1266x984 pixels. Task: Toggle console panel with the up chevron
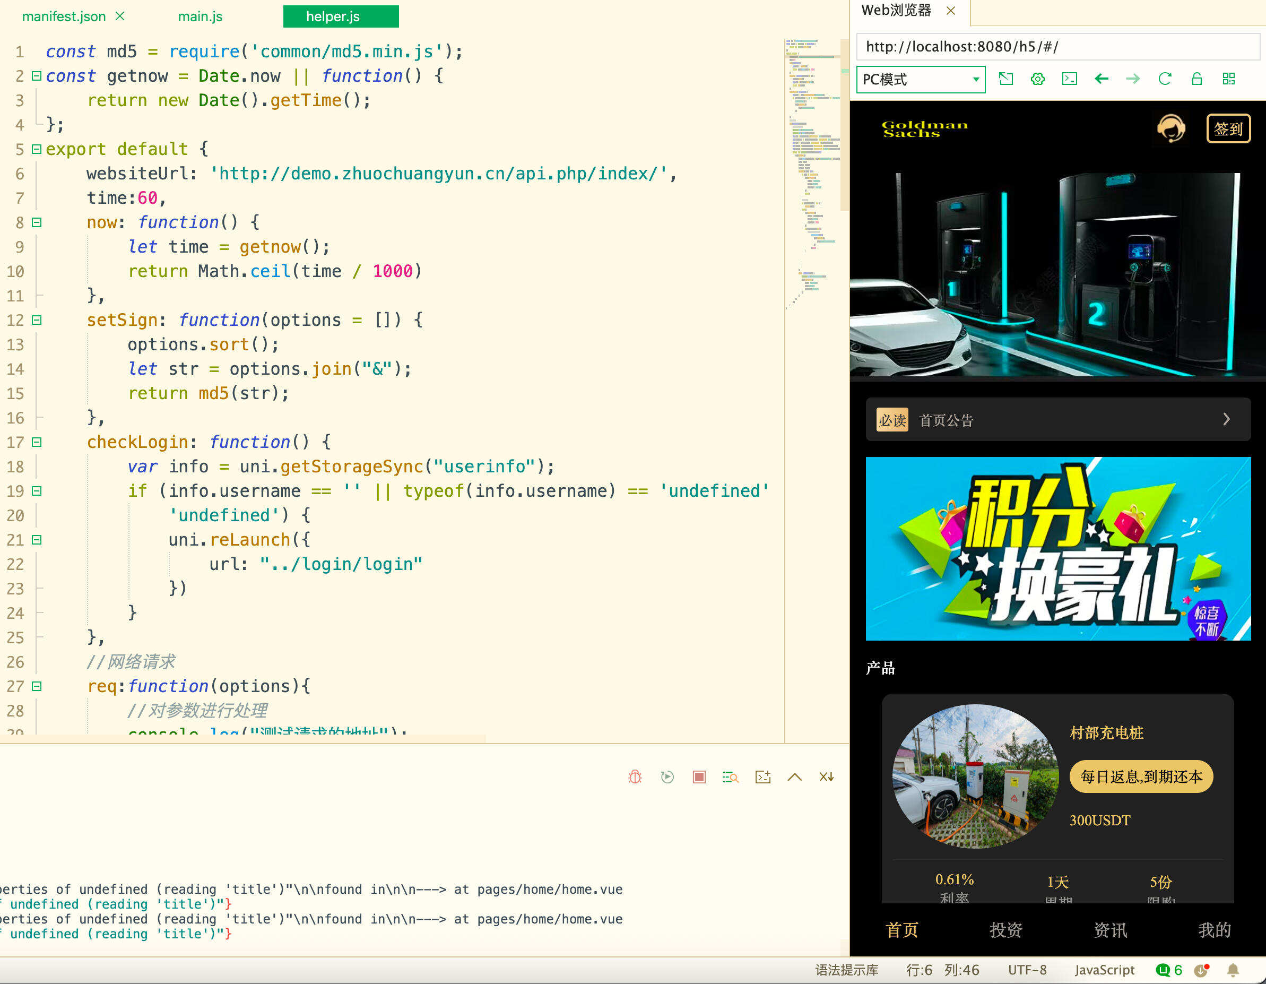tap(795, 777)
